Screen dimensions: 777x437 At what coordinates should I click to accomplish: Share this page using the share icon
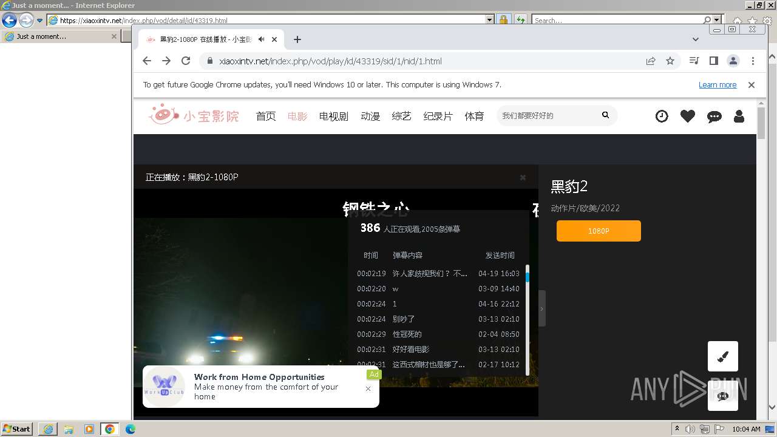coord(651,61)
